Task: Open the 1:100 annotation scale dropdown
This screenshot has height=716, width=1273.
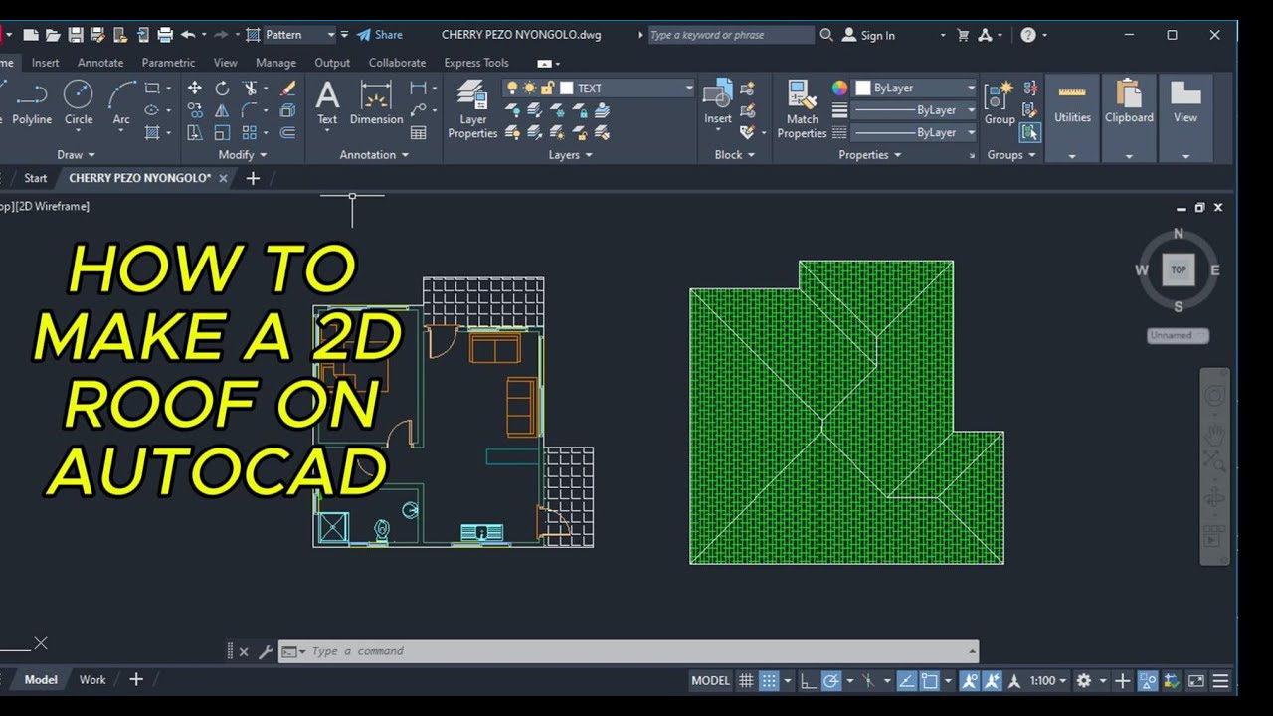Action: (x=1048, y=681)
